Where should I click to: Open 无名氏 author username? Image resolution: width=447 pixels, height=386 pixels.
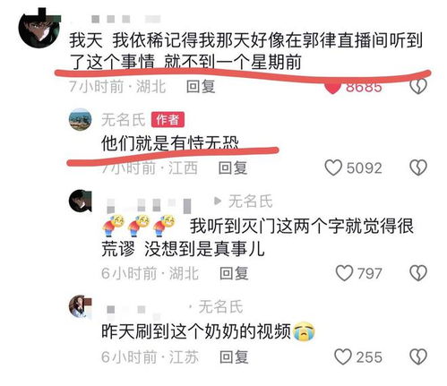pyautogui.click(x=123, y=120)
